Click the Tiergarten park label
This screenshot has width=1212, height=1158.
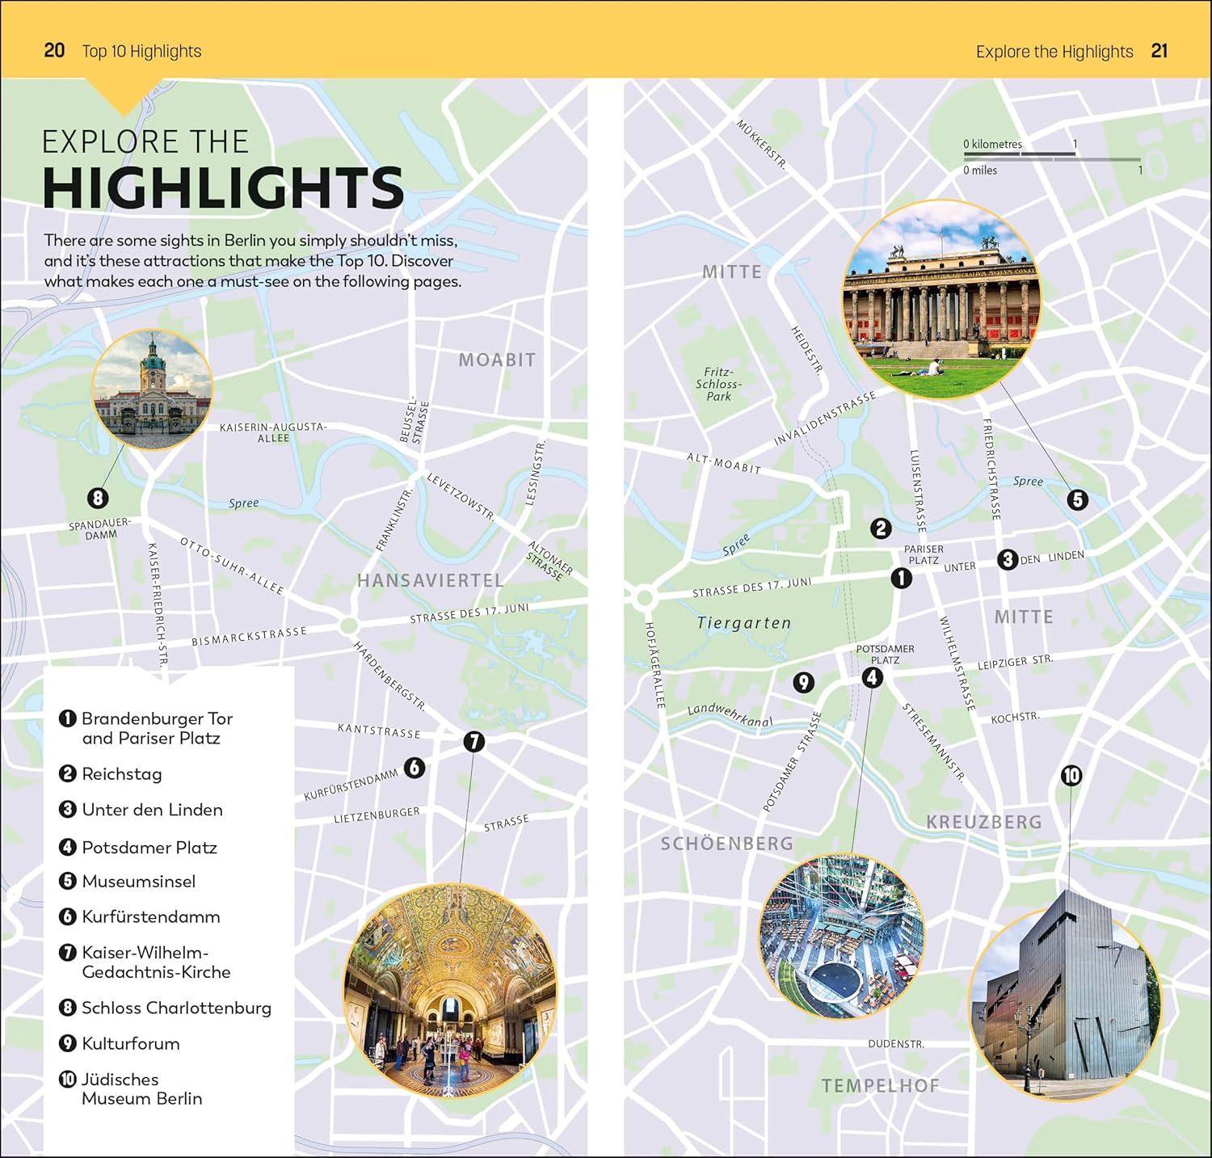[x=743, y=623]
